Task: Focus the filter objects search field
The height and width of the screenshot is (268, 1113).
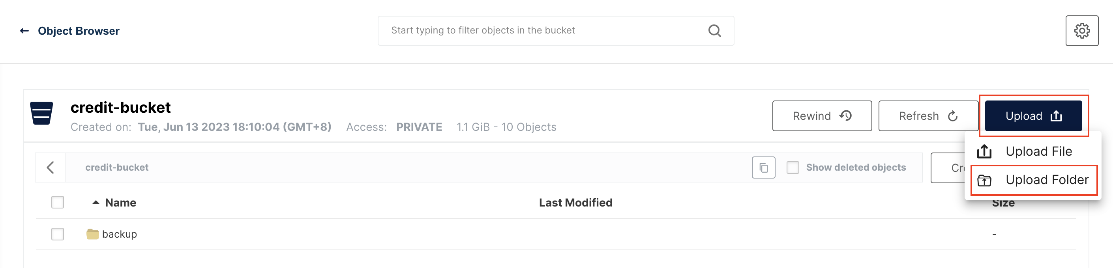Action: [x=556, y=31]
